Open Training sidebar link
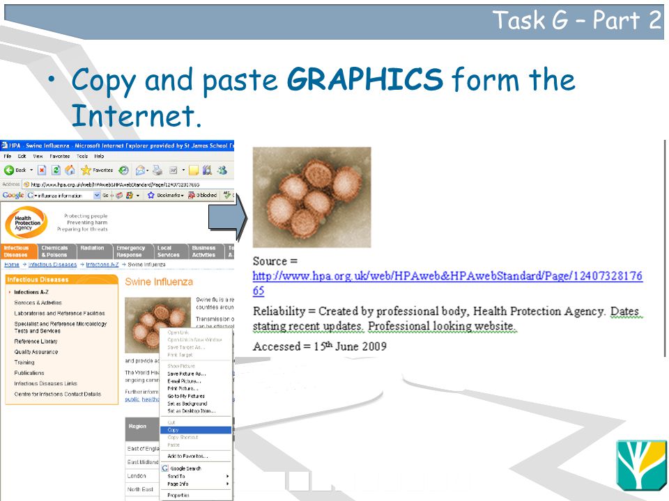This screenshot has height=501, width=669. pos(24,363)
